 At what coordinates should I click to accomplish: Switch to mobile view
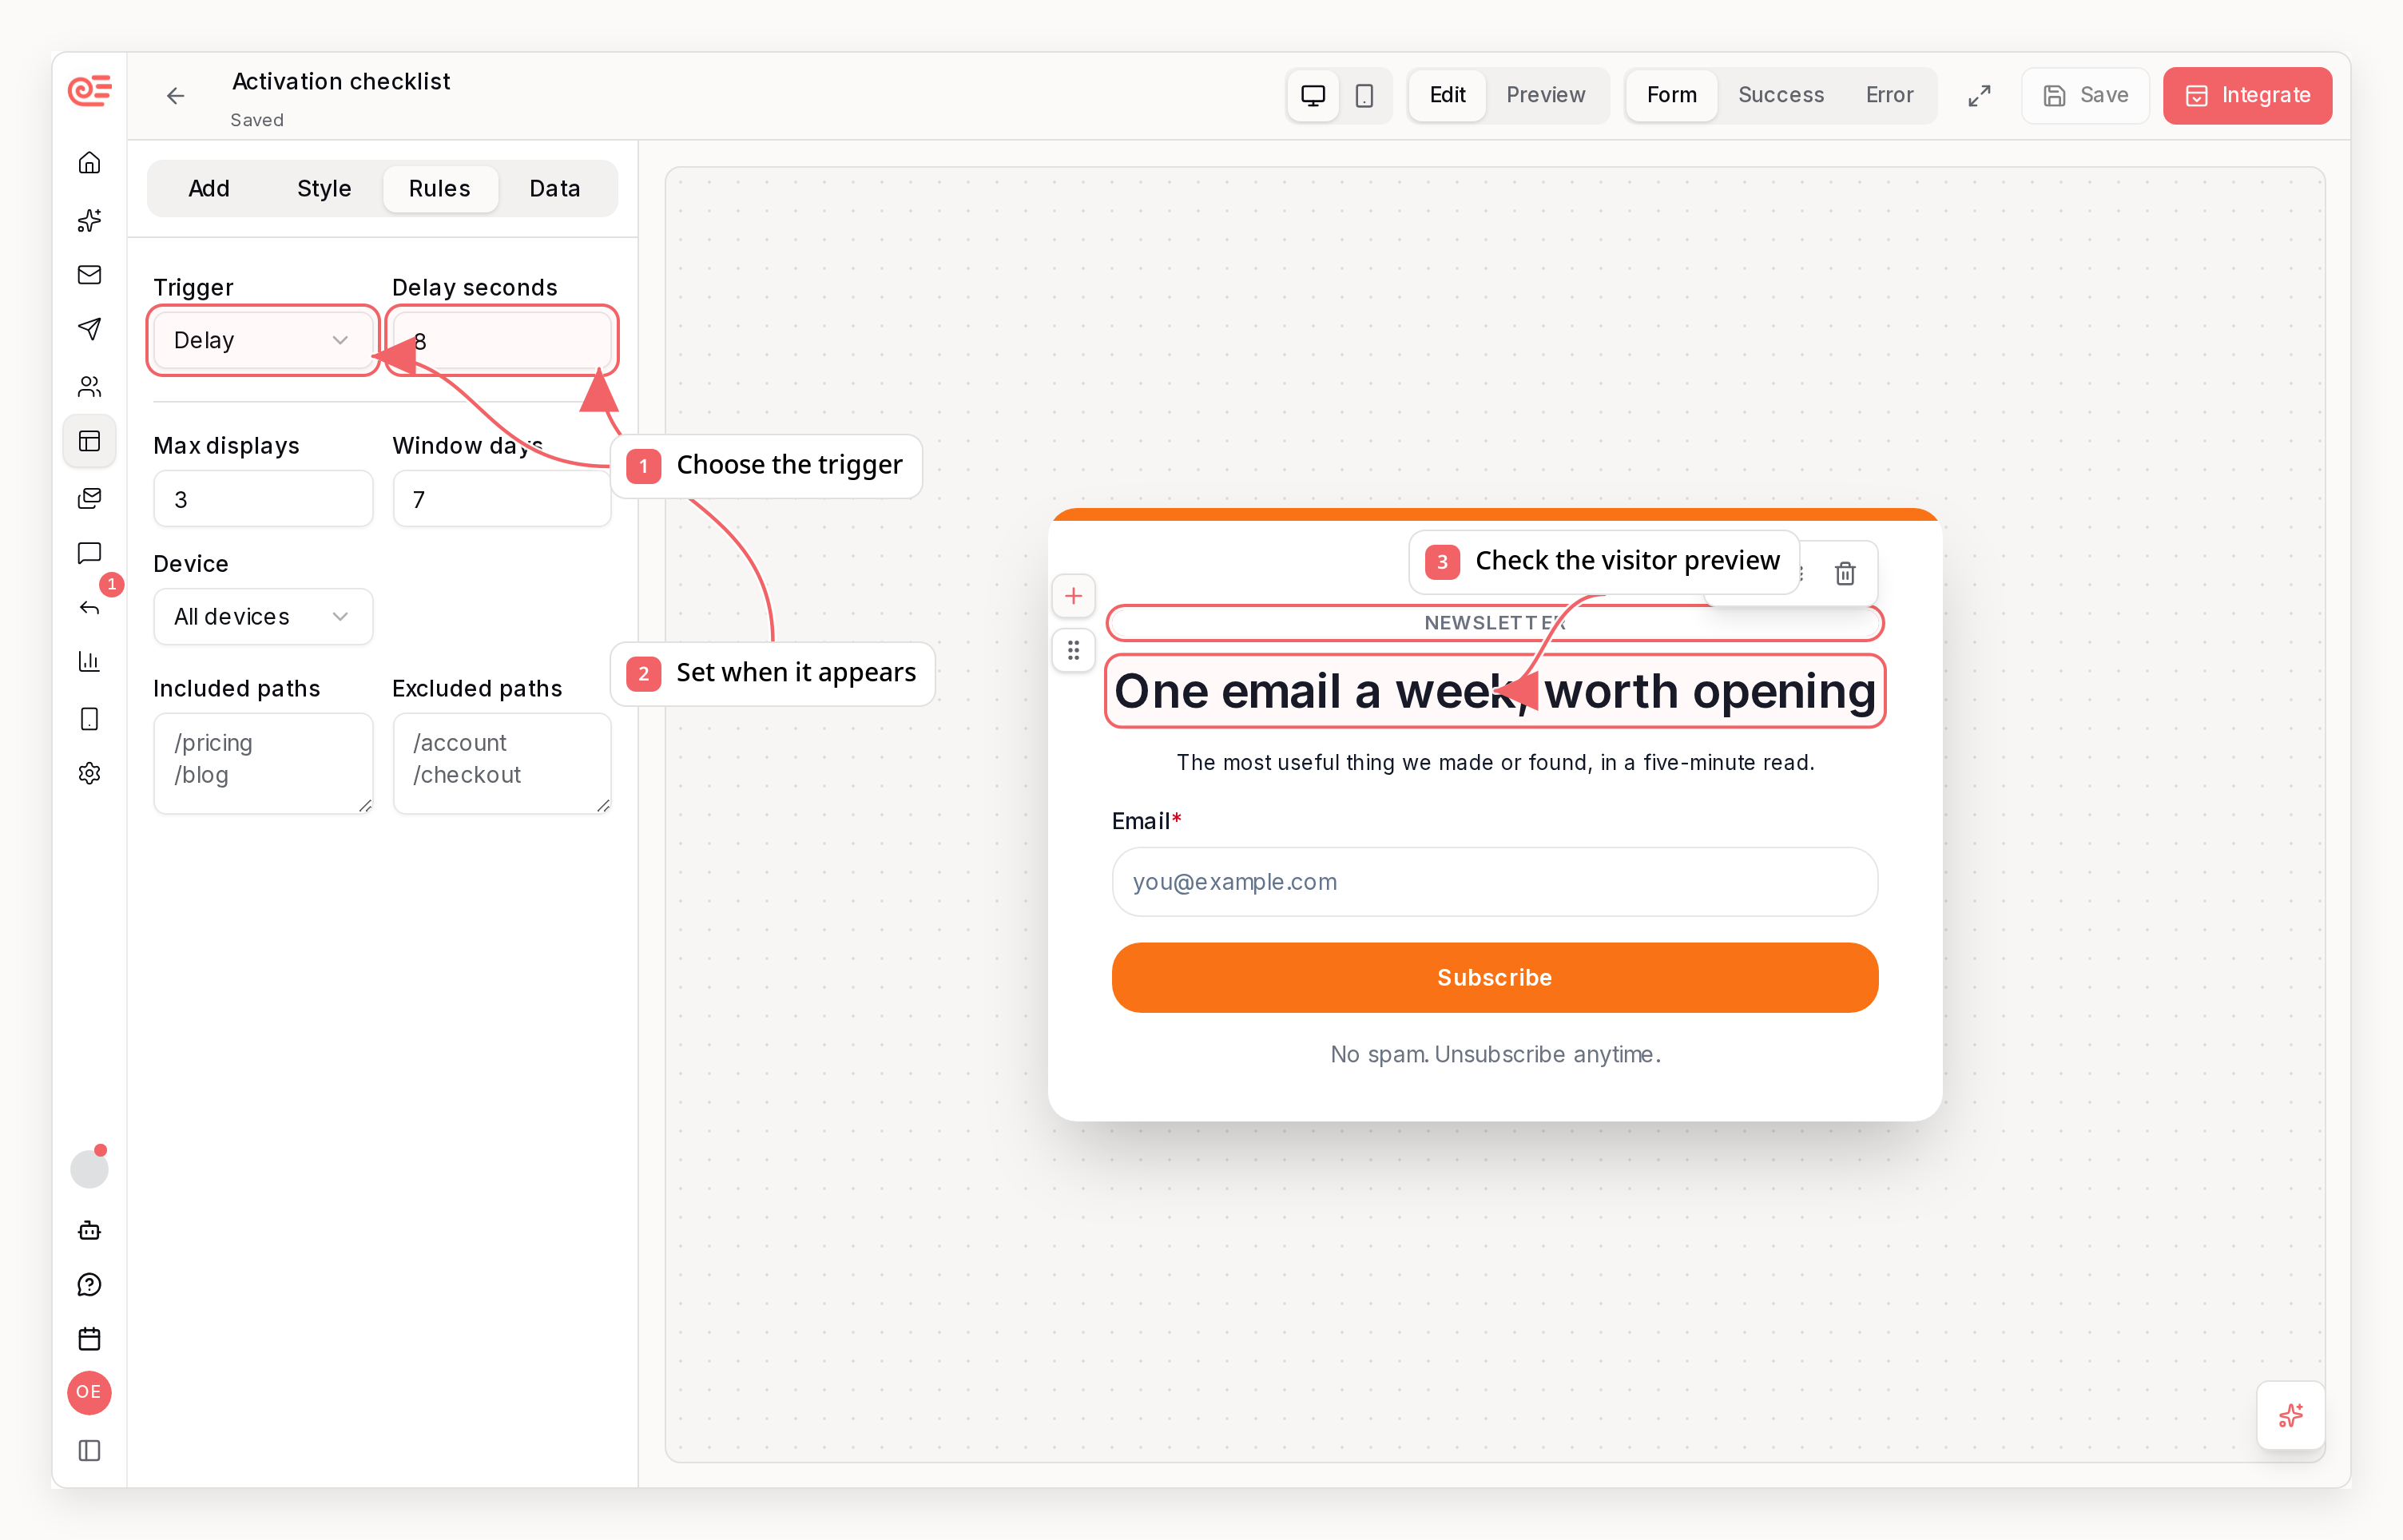[1364, 96]
